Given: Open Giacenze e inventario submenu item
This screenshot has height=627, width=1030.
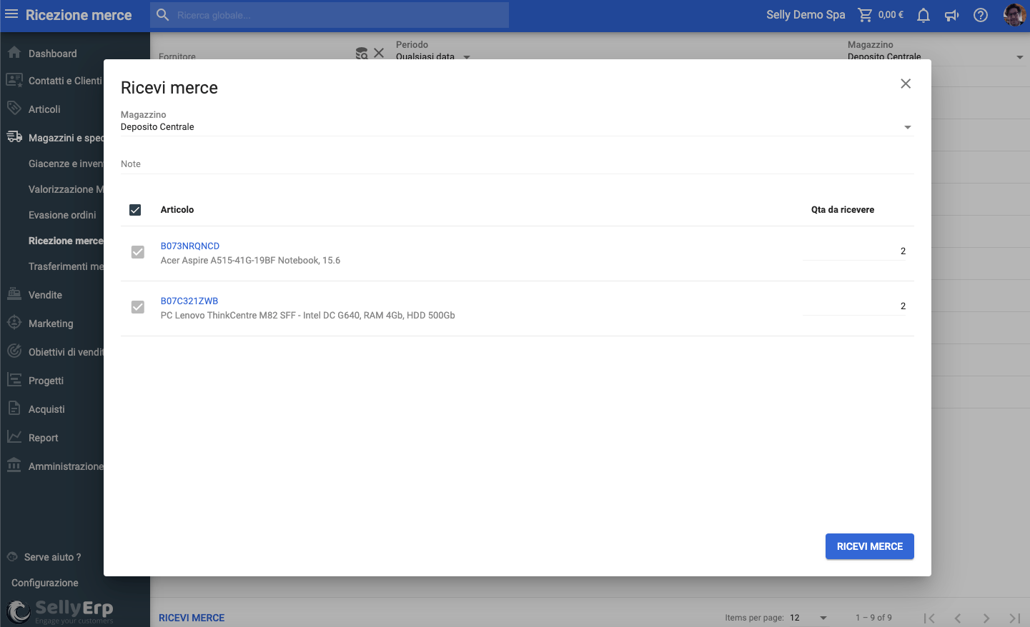Looking at the screenshot, I should pos(66,164).
